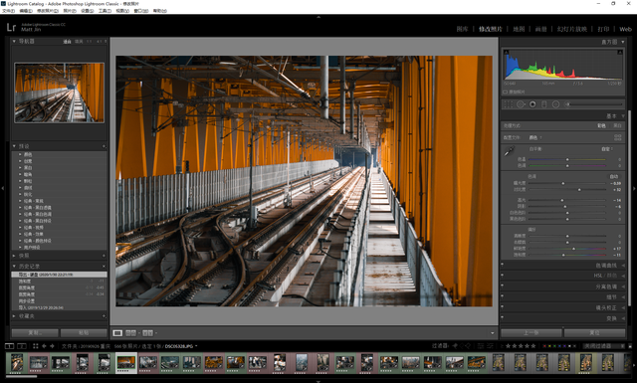
Task: Adjust the Temperature slider handle
Action: click(x=567, y=159)
